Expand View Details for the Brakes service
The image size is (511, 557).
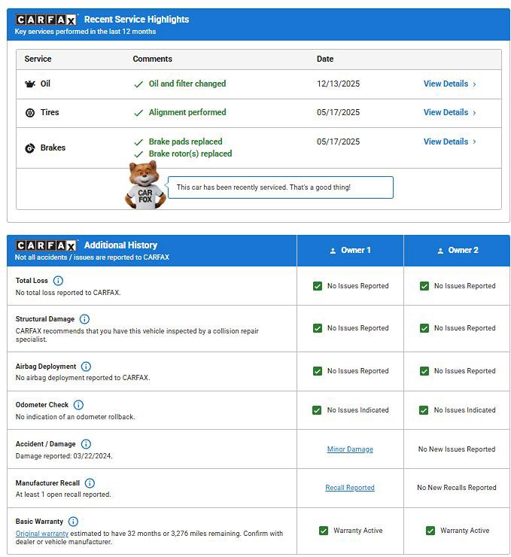(x=449, y=142)
